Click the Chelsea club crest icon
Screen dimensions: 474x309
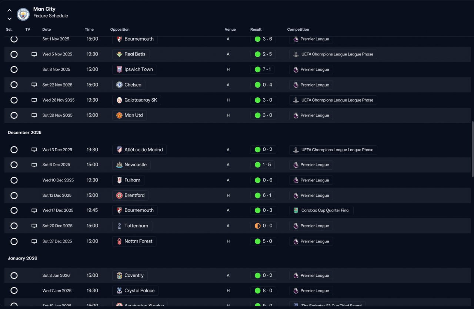[x=119, y=85]
